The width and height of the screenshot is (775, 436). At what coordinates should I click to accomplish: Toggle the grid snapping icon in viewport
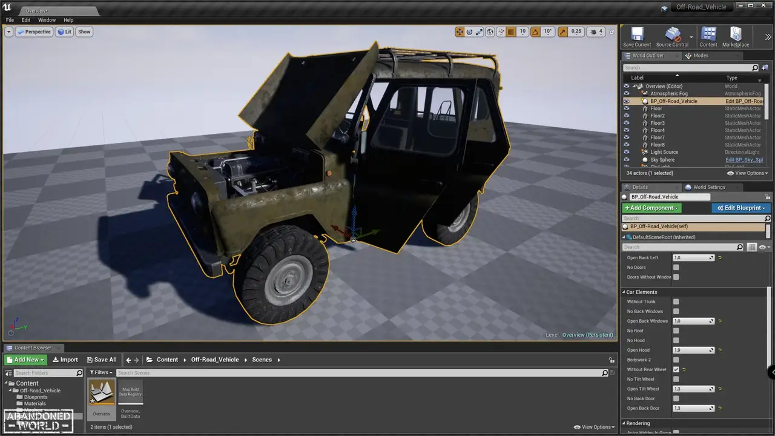pyautogui.click(x=510, y=32)
